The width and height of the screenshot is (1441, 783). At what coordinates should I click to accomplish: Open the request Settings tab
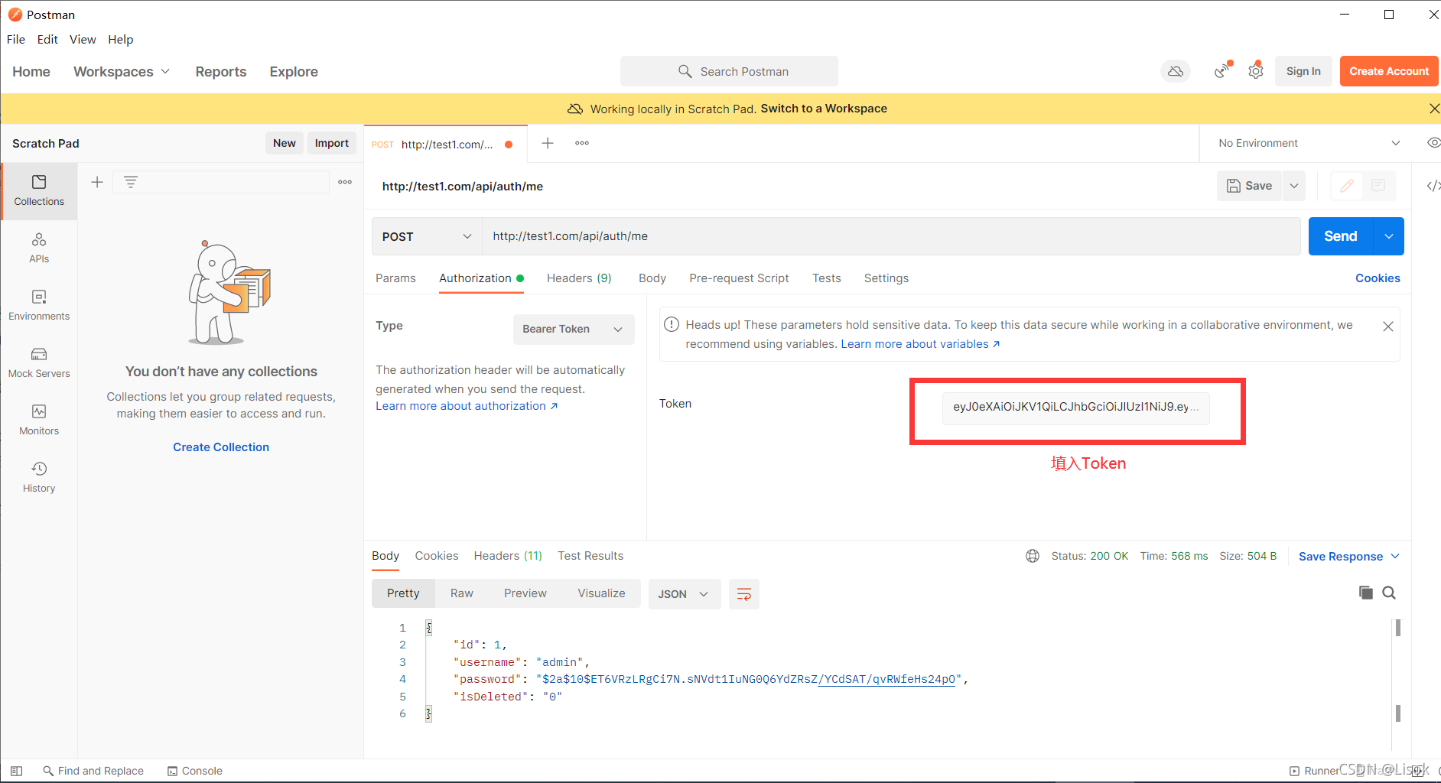[886, 278]
